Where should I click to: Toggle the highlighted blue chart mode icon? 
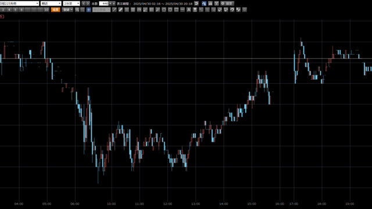tap(204, 3)
